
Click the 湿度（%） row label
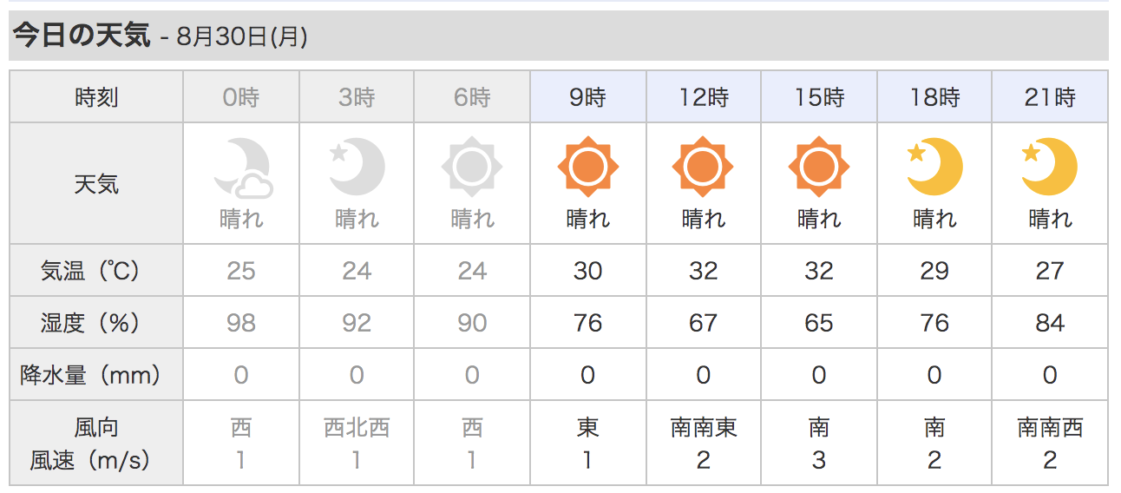(96, 323)
